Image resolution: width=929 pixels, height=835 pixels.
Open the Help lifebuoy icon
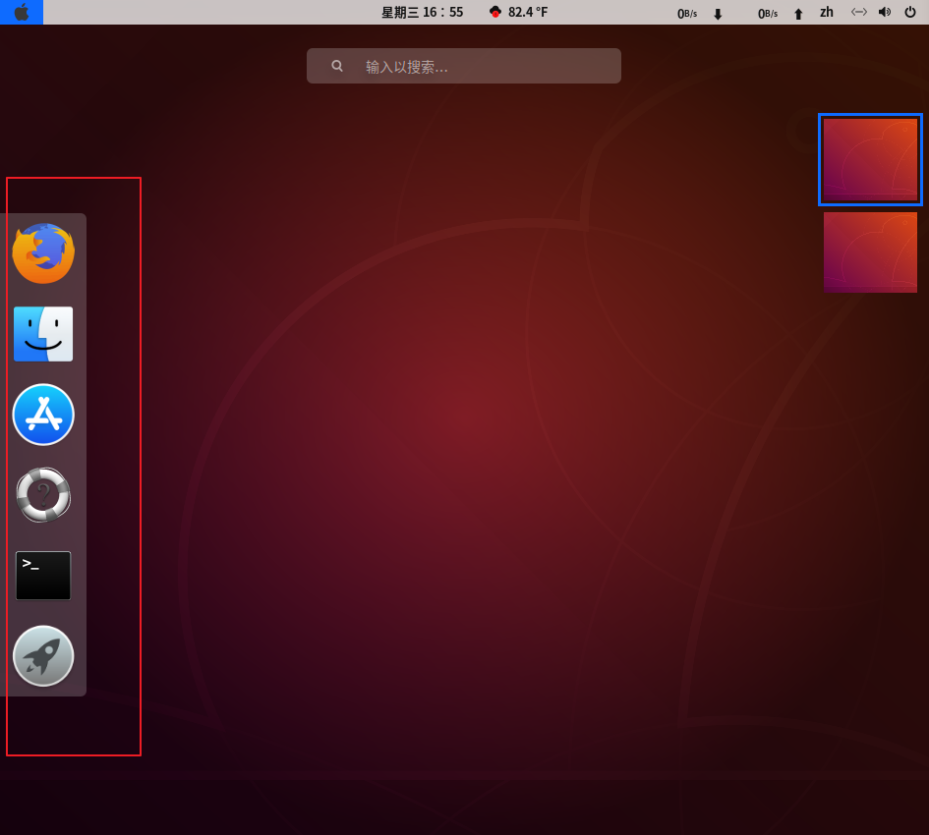pos(43,494)
